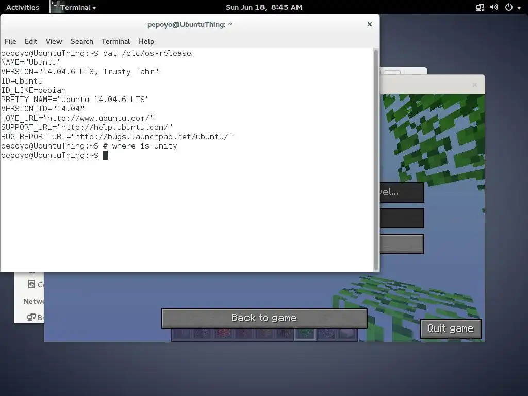The height and width of the screenshot is (396, 528).
Task: Open the Search menu in terminal
Action: click(82, 41)
